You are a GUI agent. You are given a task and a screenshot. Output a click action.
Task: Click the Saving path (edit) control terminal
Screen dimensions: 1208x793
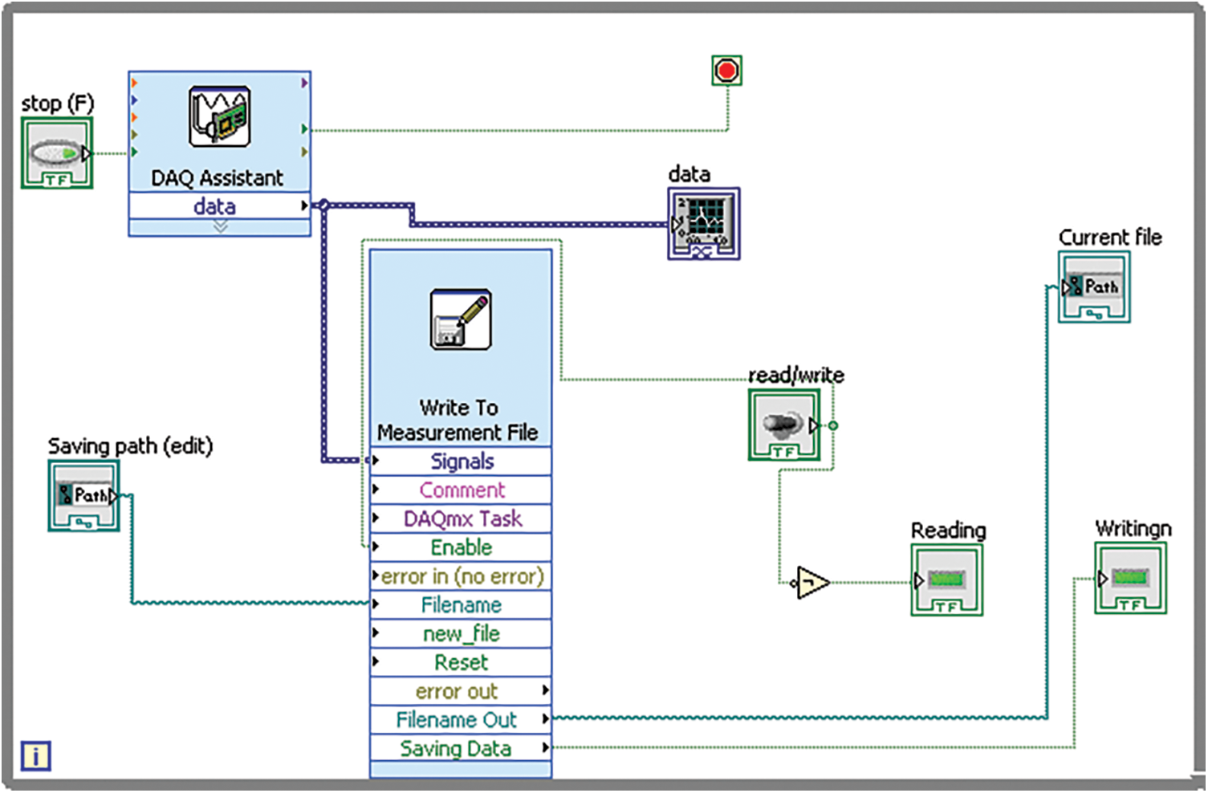pyautogui.click(x=84, y=496)
